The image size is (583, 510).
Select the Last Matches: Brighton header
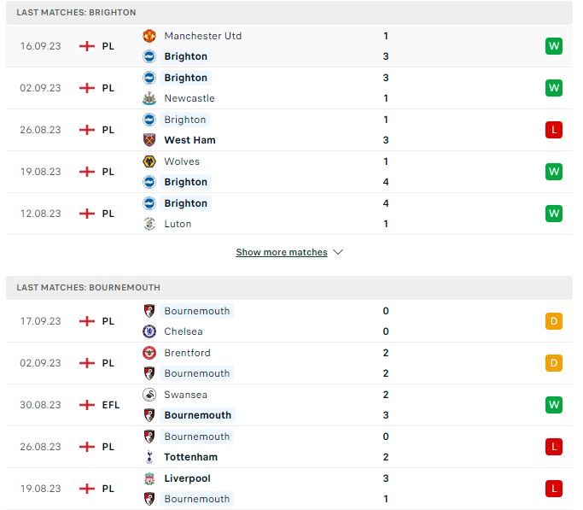click(289, 13)
